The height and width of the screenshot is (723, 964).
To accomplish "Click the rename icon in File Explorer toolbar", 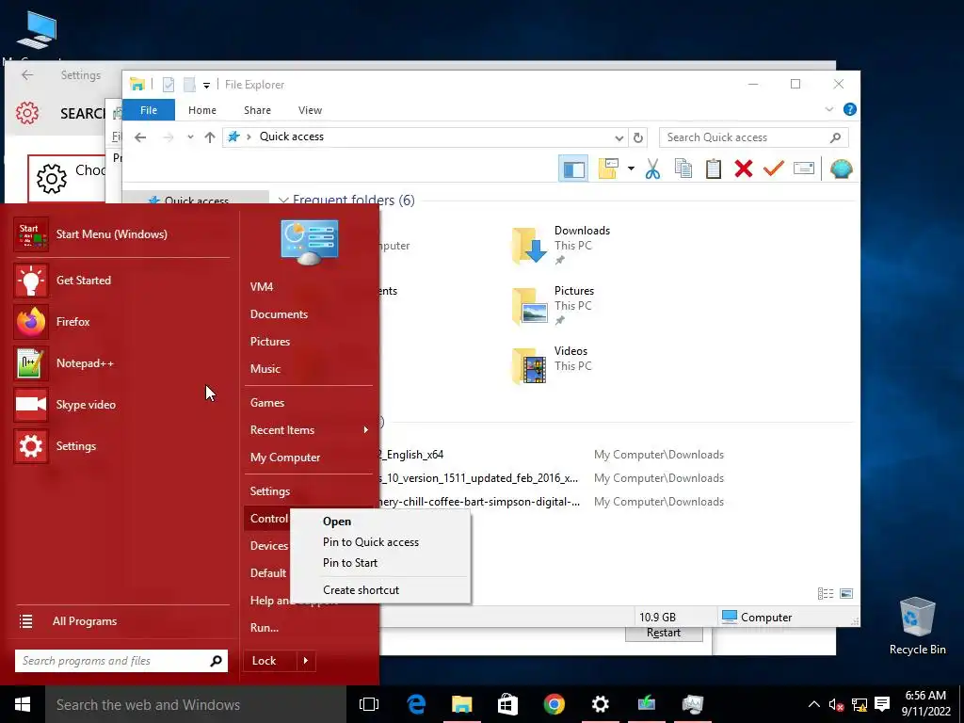I will click(x=804, y=168).
